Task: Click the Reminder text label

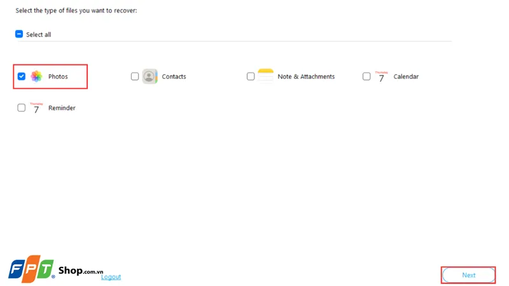Action: tap(62, 108)
